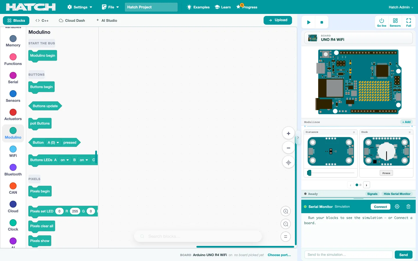Open the button A (0) dropdown
The image size is (418, 261).
53,143
